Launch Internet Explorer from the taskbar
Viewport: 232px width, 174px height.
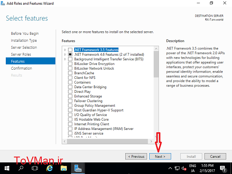pos(49,168)
